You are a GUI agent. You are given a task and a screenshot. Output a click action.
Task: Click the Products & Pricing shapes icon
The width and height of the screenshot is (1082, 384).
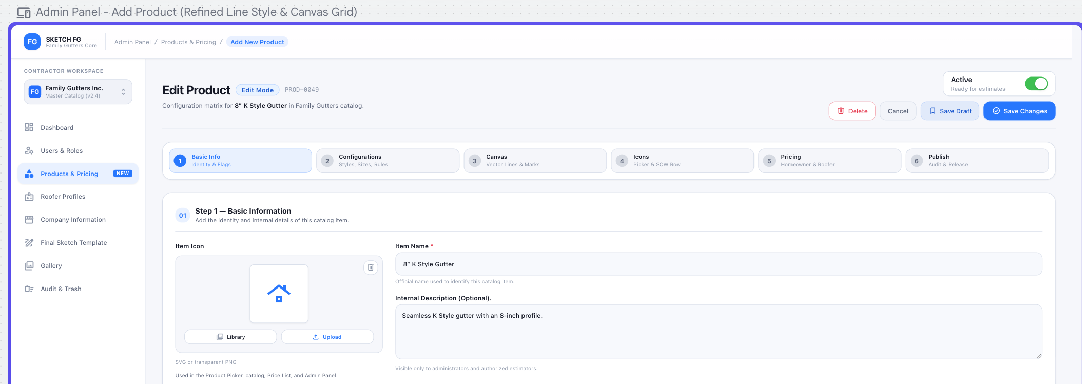[x=29, y=174]
